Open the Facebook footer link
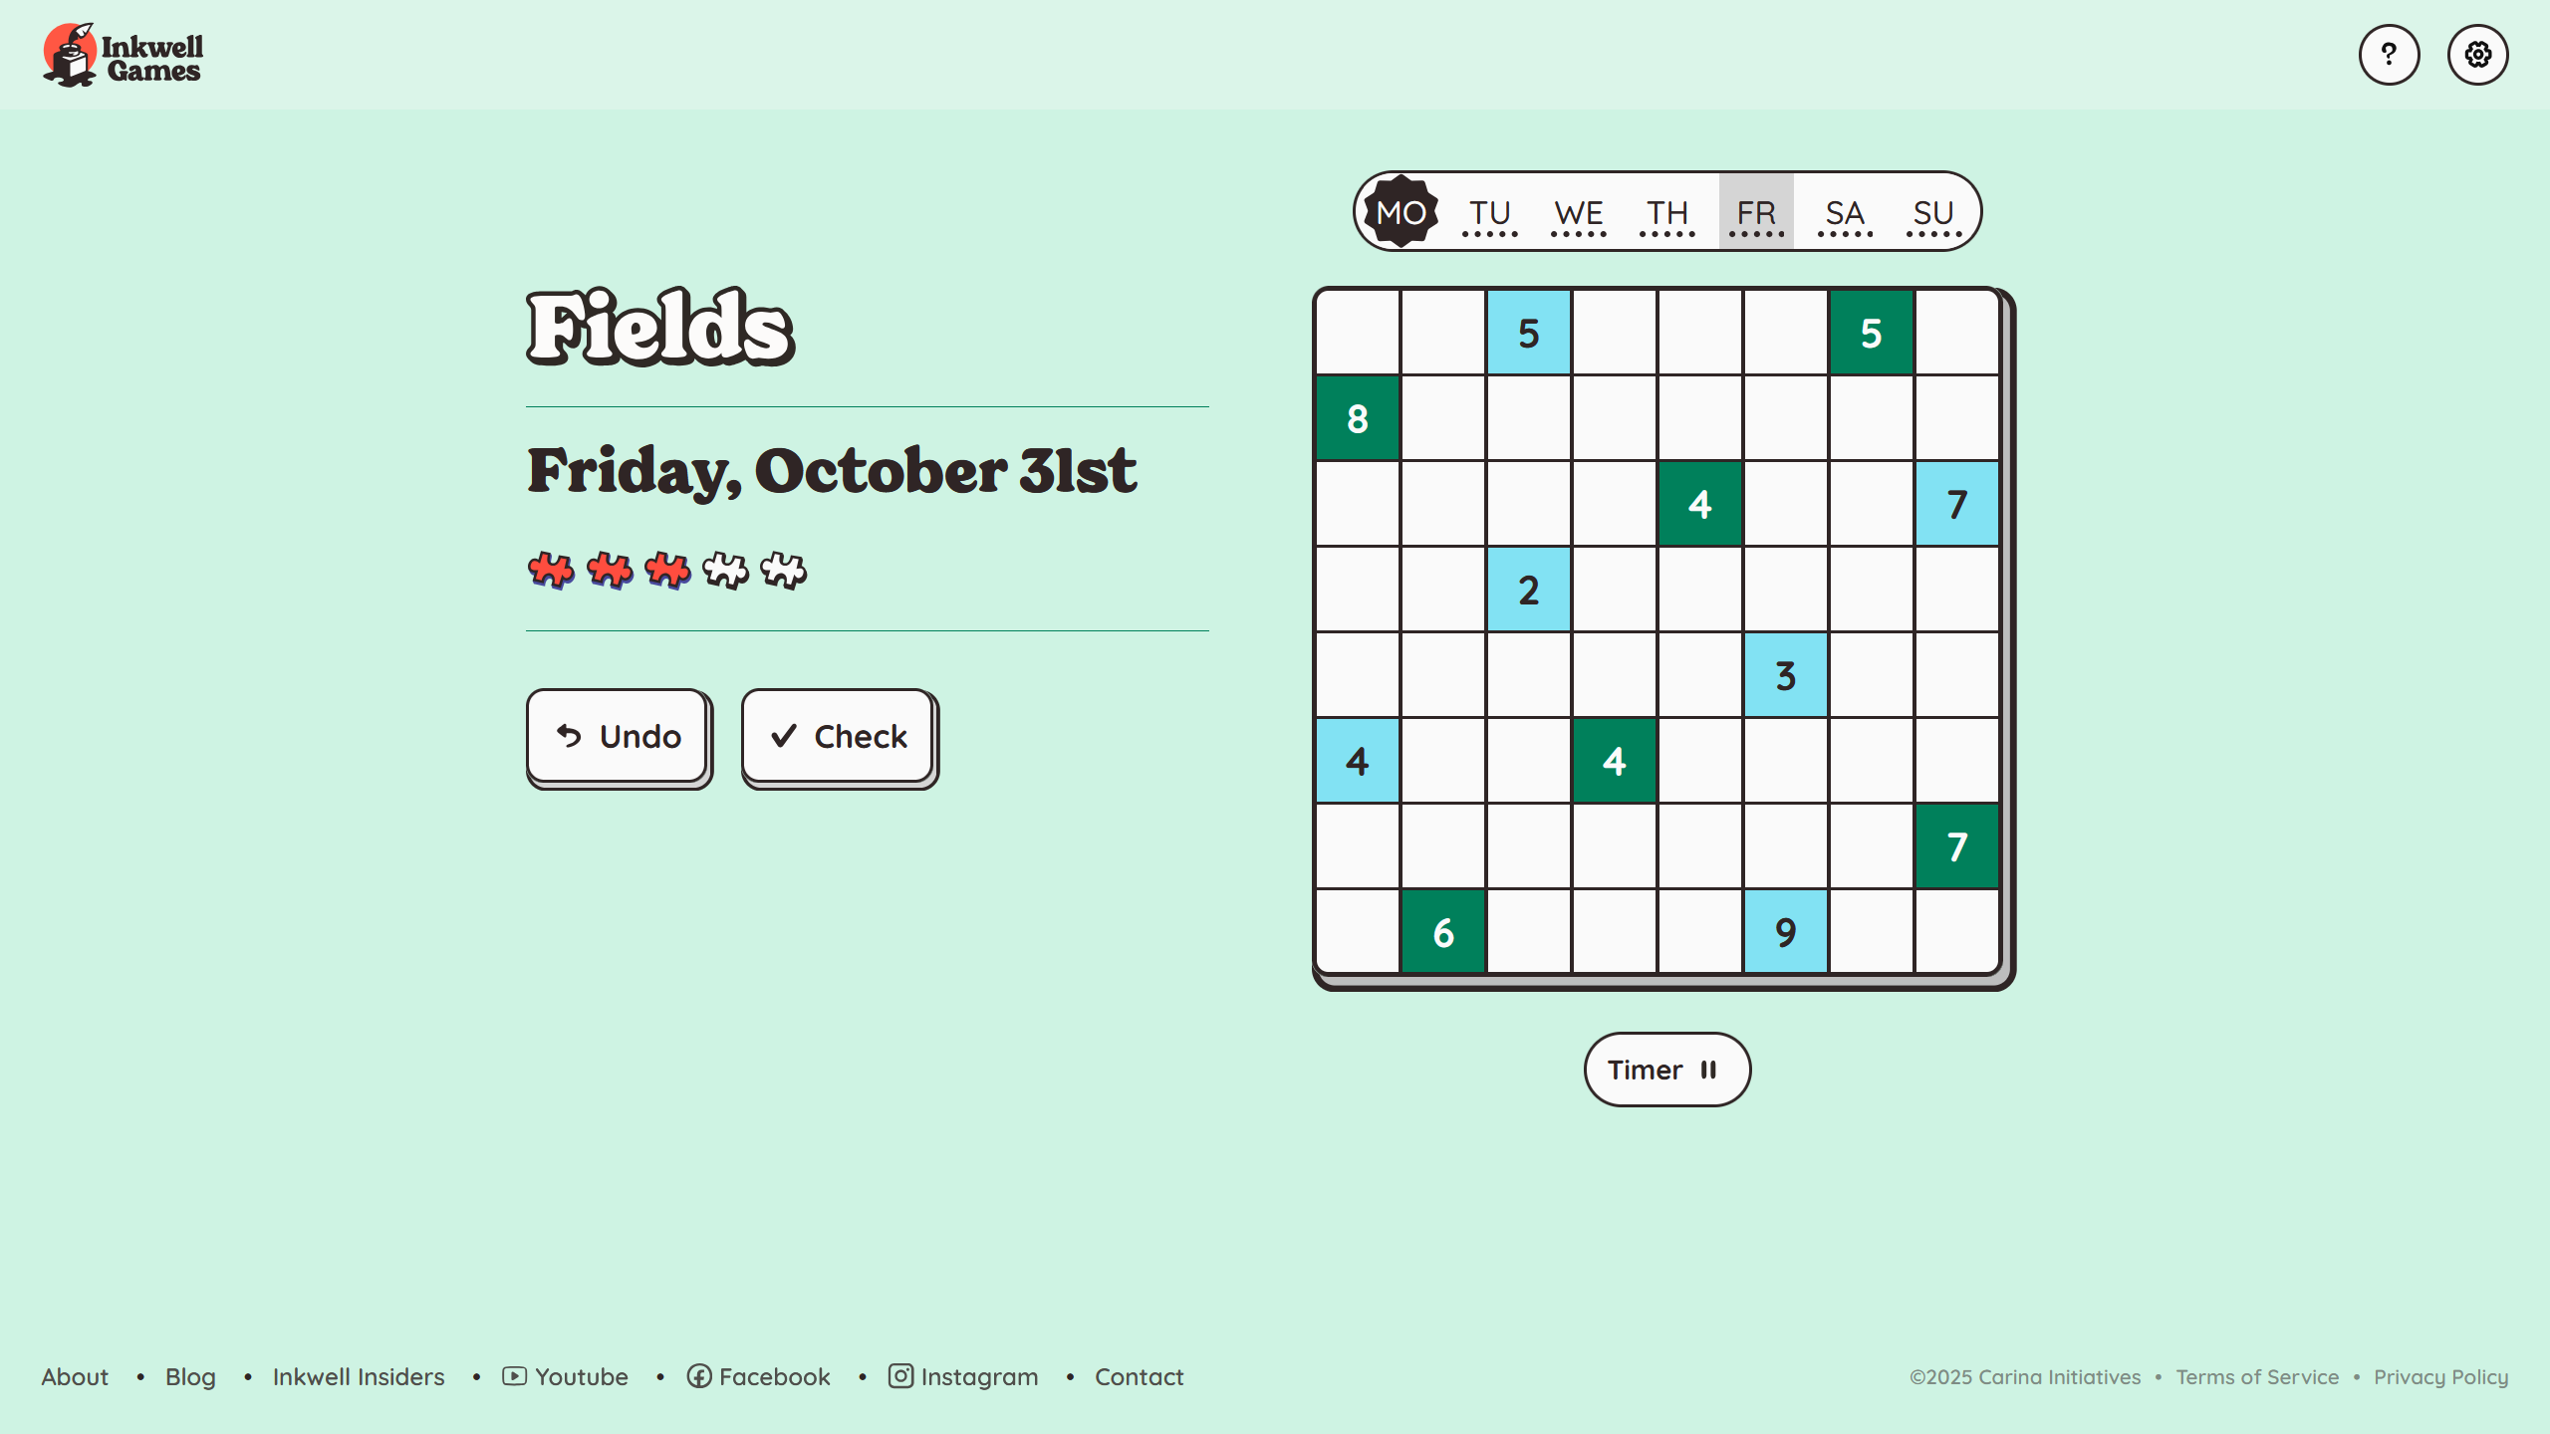This screenshot has width=2550, height=1434. 758,1376
